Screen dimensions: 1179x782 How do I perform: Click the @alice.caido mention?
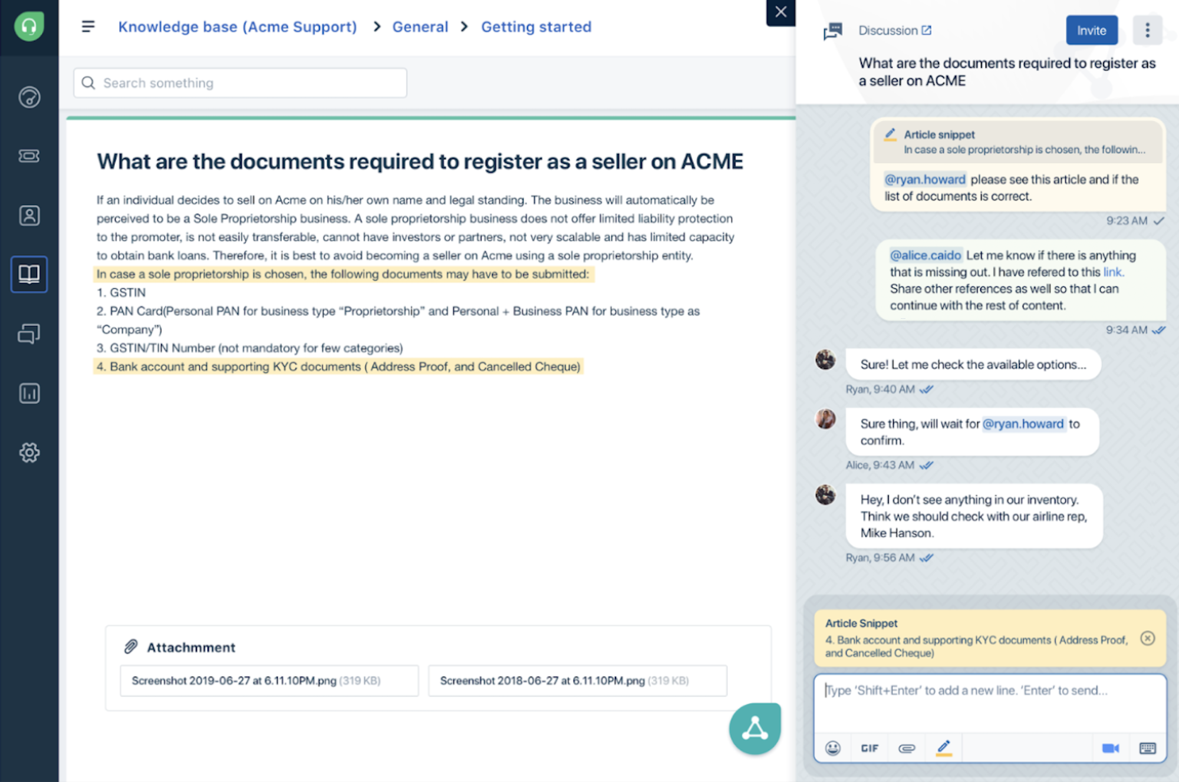[926, 255]
